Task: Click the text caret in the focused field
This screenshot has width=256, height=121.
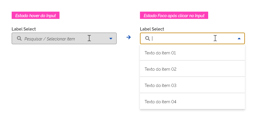Action: pyautogui.click(x=152, y=38)
